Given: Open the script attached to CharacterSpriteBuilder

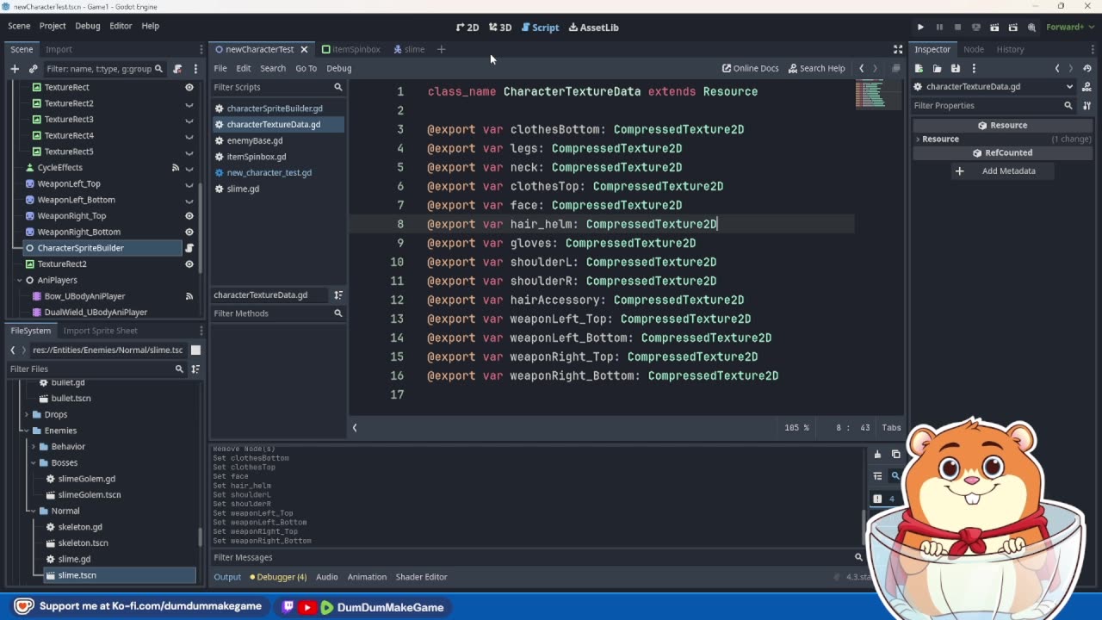Looking at the screenshot, I should click(189, 248).
